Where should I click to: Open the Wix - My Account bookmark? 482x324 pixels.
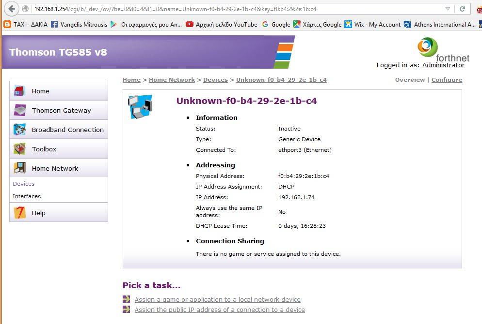click(x=372, y=25)
